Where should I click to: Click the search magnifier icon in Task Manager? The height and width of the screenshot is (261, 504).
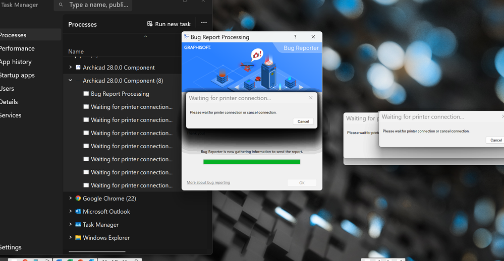pyautogui.click(x=61, y=5)
